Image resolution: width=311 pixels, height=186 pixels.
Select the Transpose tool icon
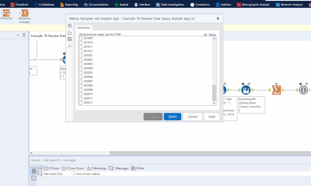pos(6,13)
